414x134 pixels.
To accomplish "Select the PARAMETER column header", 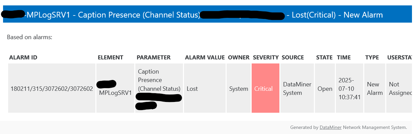I will pos(154,57).
